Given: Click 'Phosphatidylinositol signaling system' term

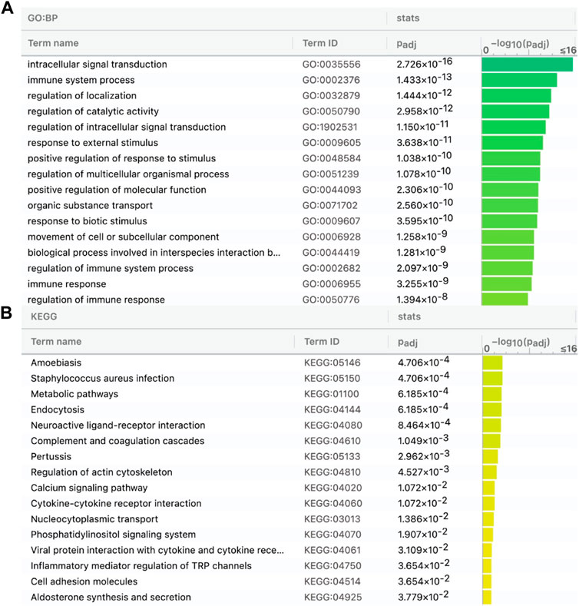Looking at the screenshot, I should click(x=113, y=535).
